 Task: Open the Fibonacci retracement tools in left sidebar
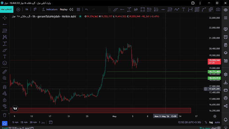(x=5, y=31)
